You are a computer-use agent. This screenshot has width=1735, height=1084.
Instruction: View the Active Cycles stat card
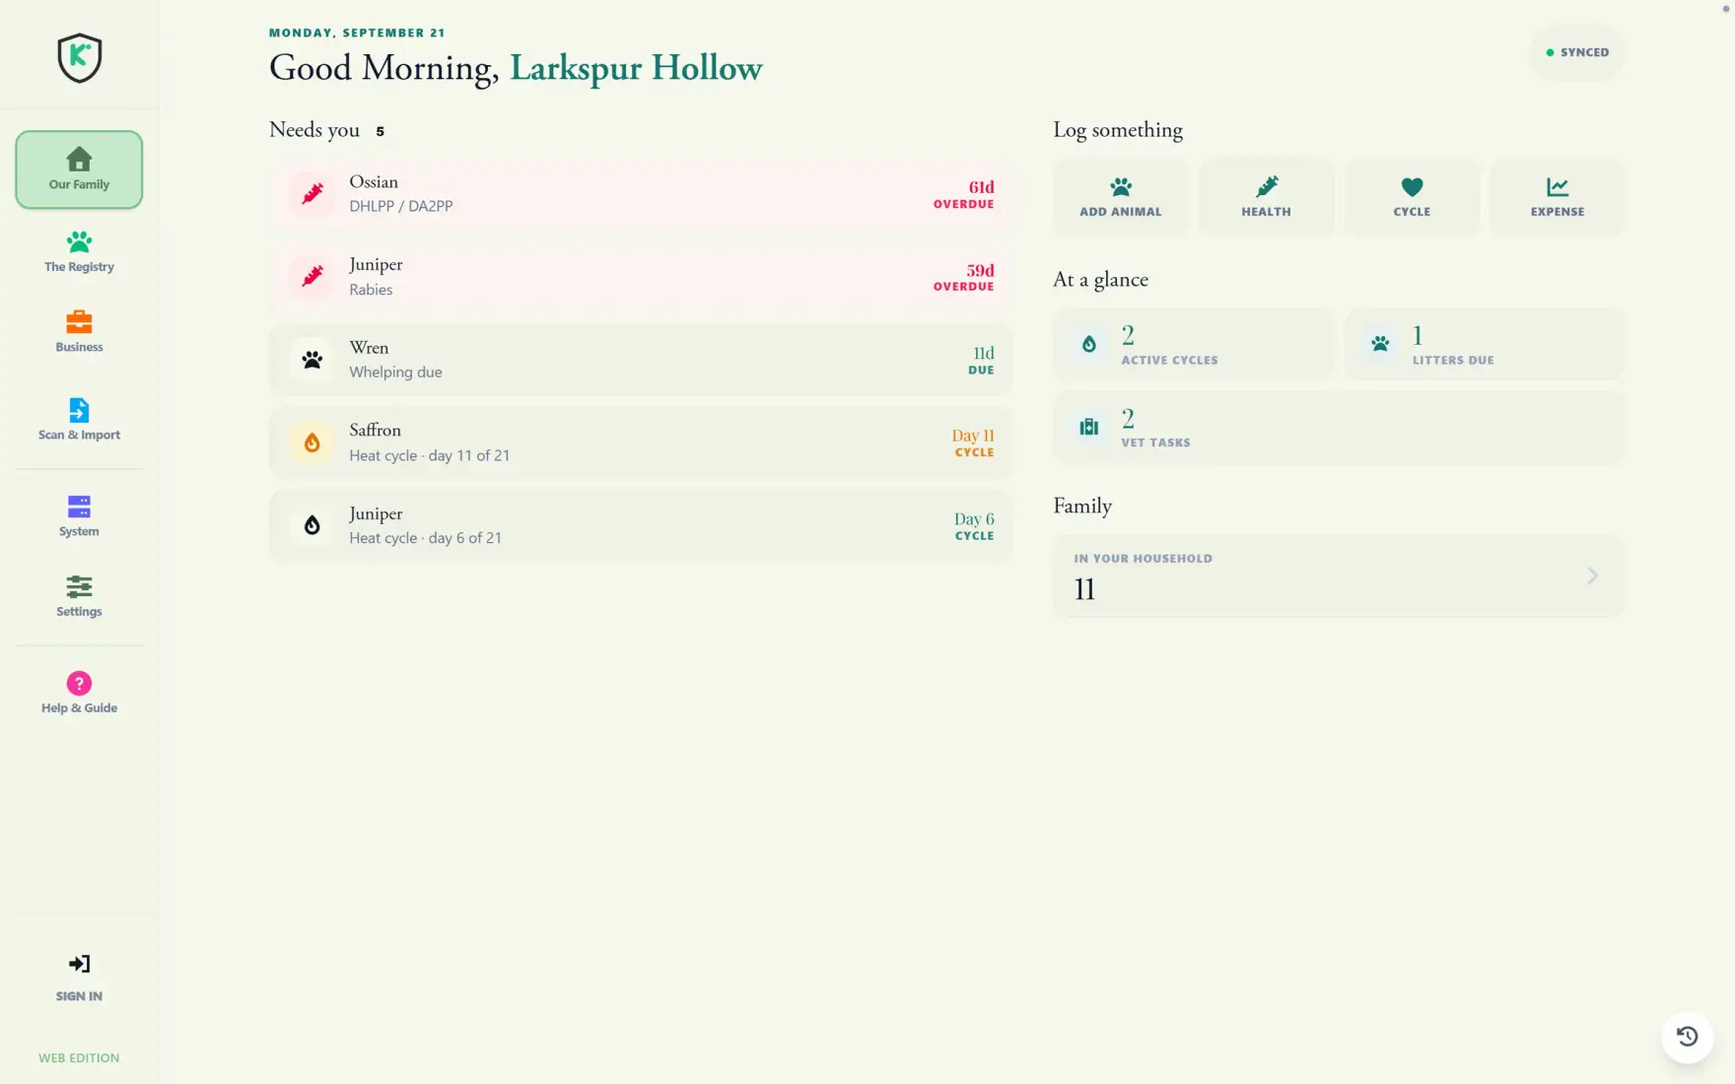[1193, 344]
